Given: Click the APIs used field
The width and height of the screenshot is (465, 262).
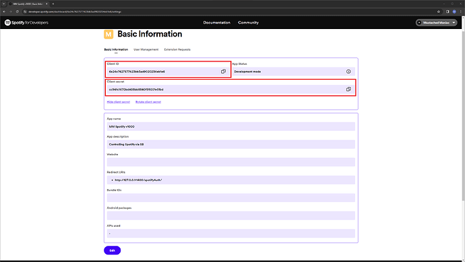Looking at the screenshot, I should coord(230,234).
